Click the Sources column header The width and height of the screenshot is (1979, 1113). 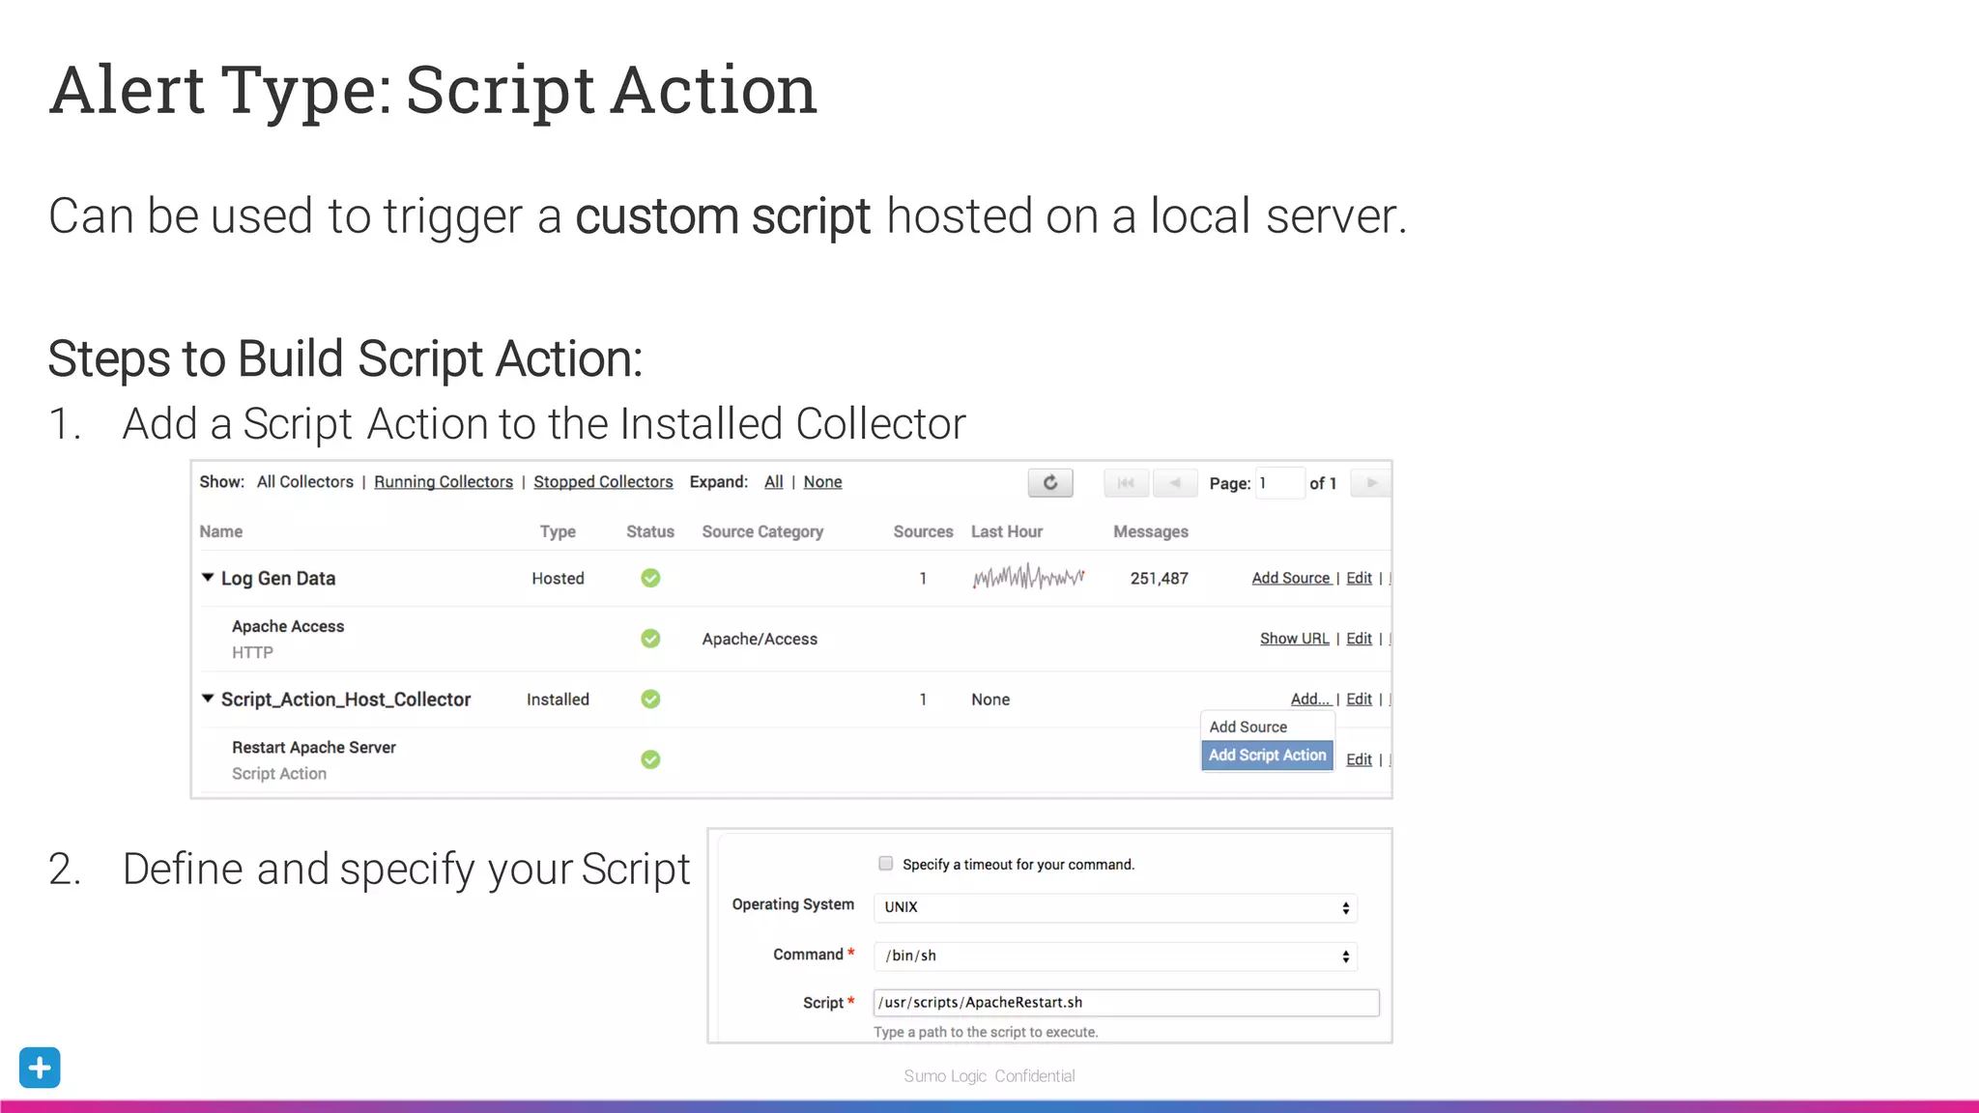coord(923,531)
